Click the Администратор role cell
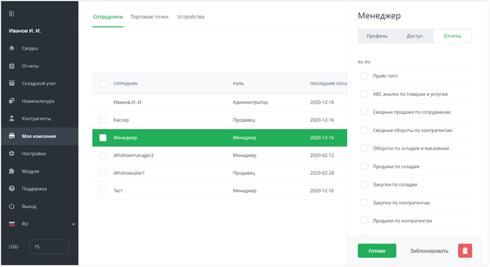 pyautogui.click(x=250, y=102)
